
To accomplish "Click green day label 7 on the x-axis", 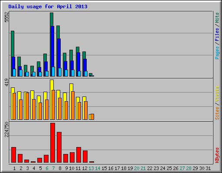I will tap(53, 168).
